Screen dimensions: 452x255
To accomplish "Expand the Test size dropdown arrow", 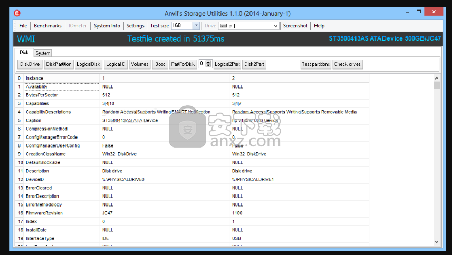I will tap(196, 26).
